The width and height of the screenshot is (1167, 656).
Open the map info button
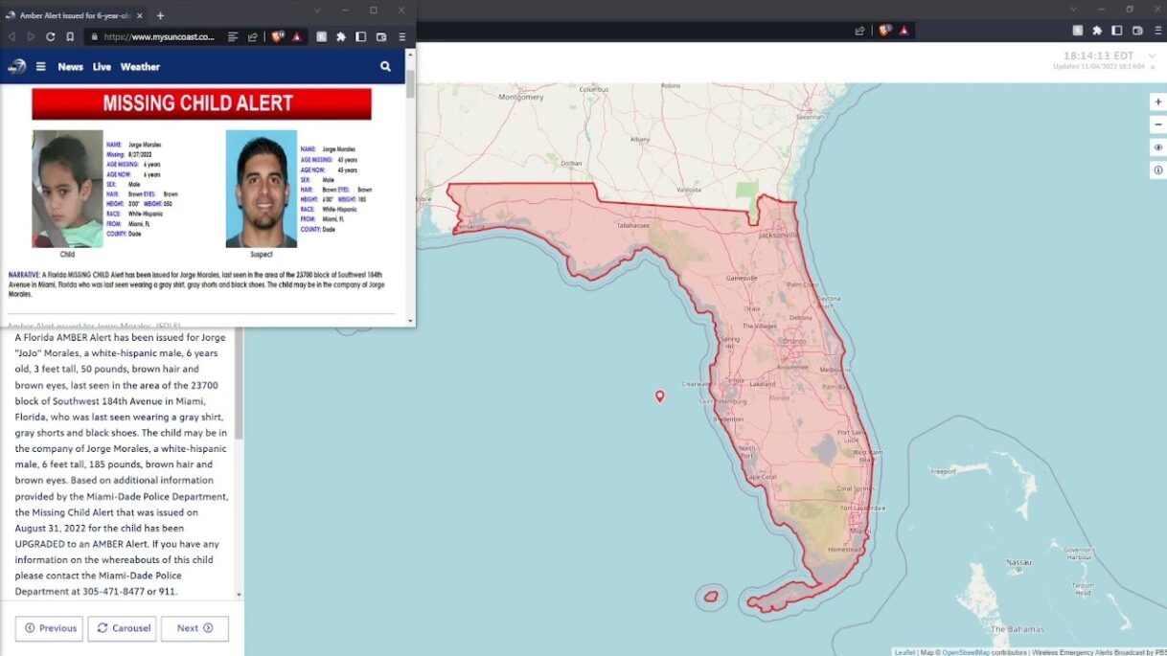pos(1157,170)
